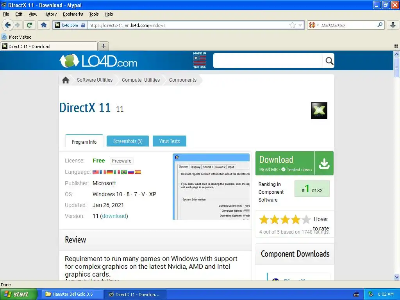
Task: Open the Computer Utilities breadcrumb
Action: pos(141,80)
